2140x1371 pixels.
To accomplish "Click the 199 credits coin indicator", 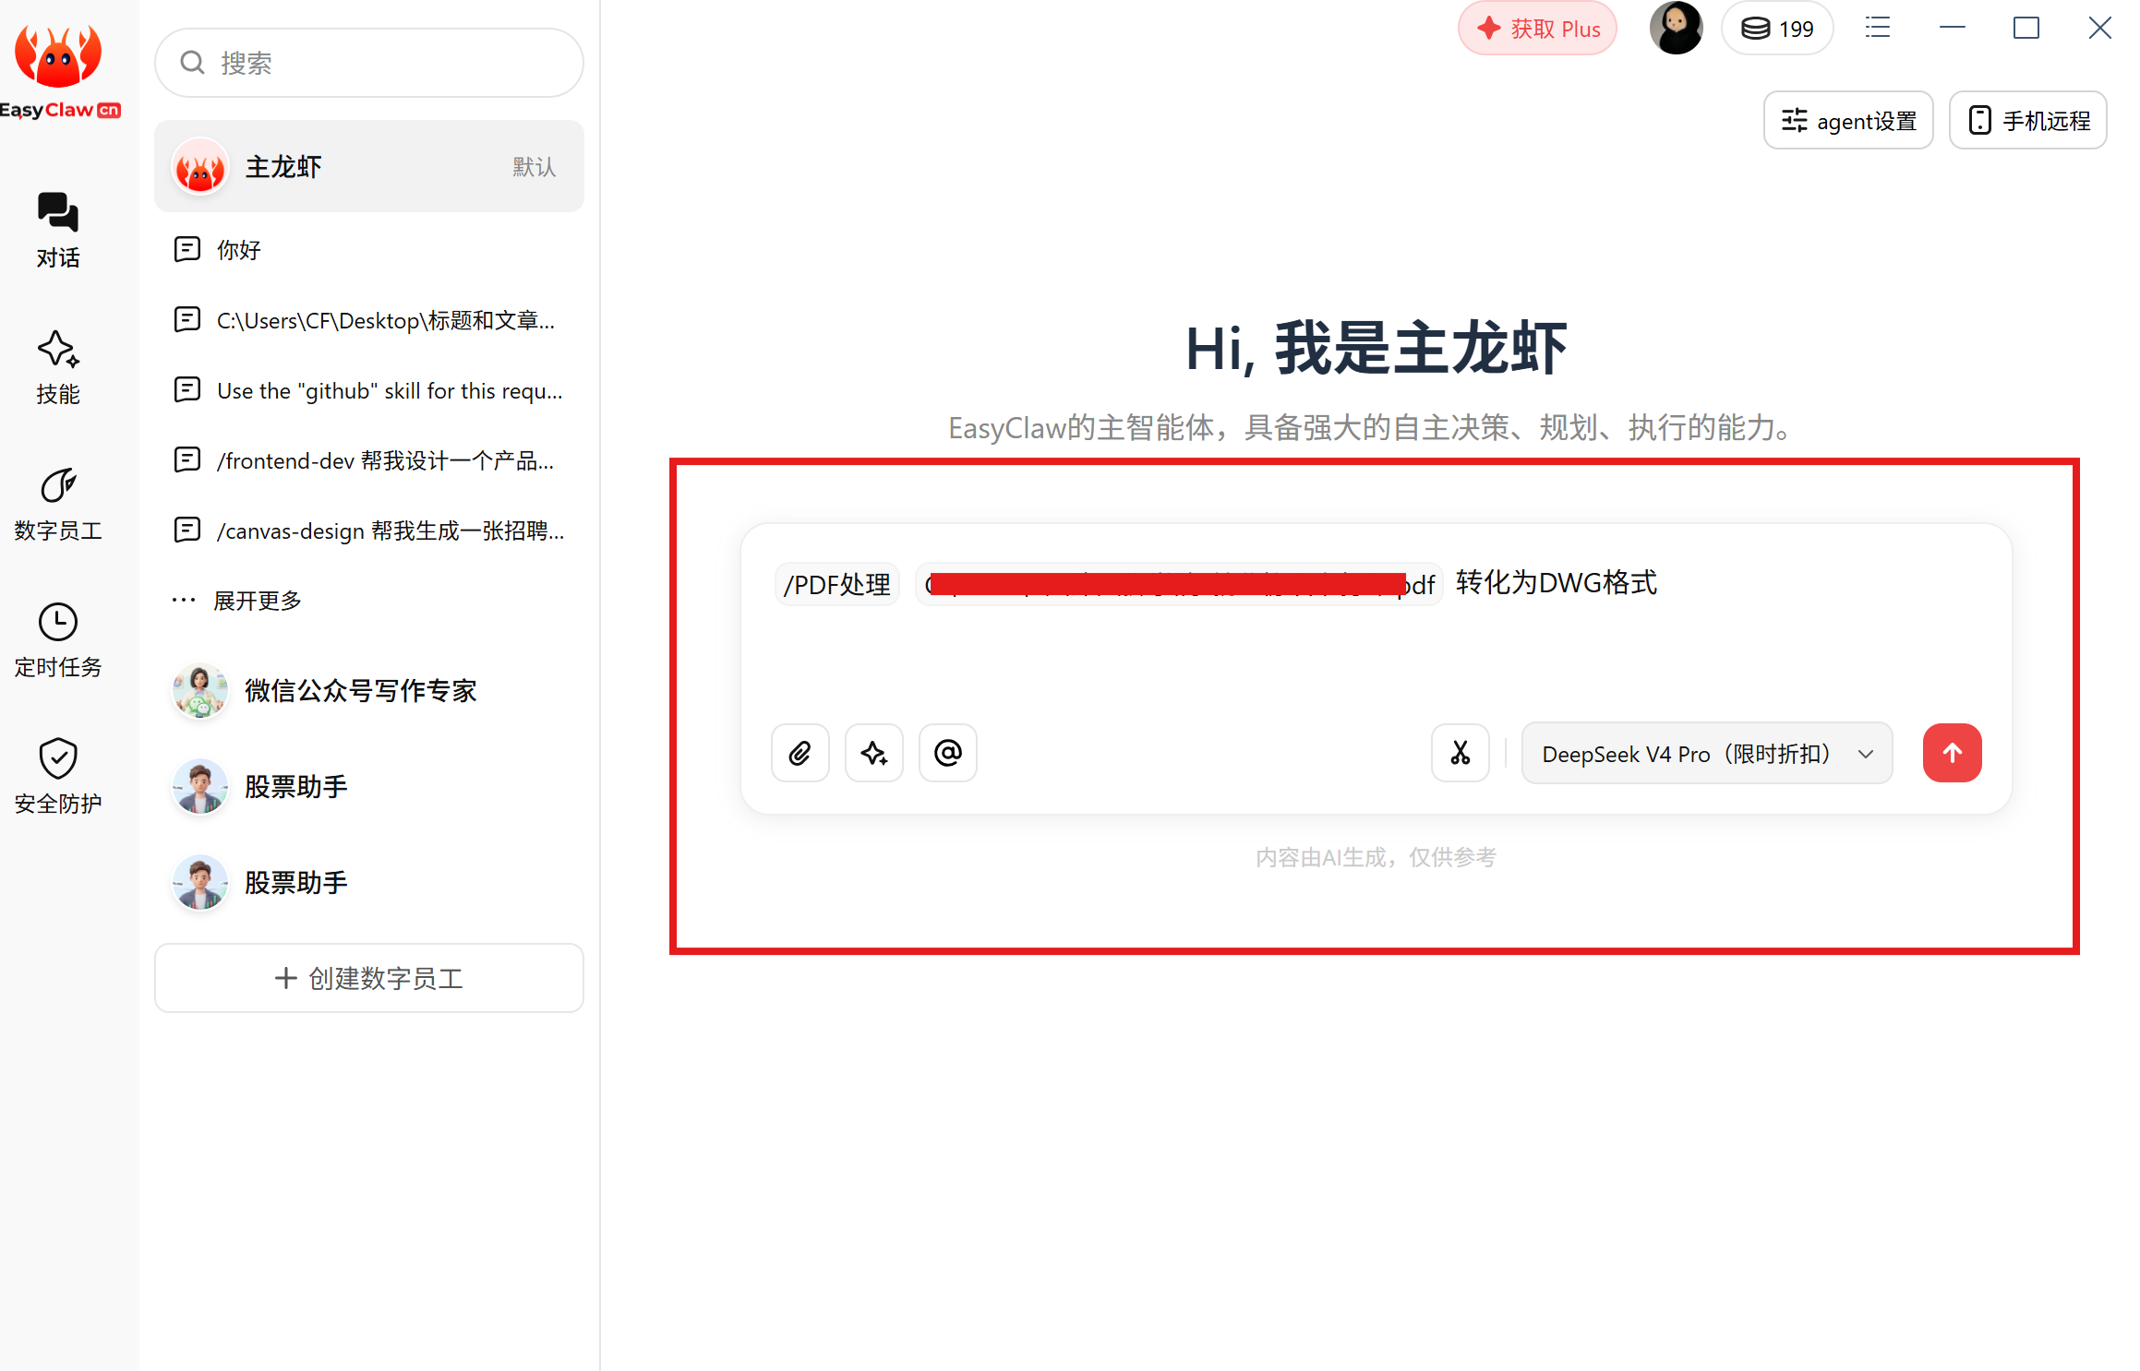I will coord(1777,29).
